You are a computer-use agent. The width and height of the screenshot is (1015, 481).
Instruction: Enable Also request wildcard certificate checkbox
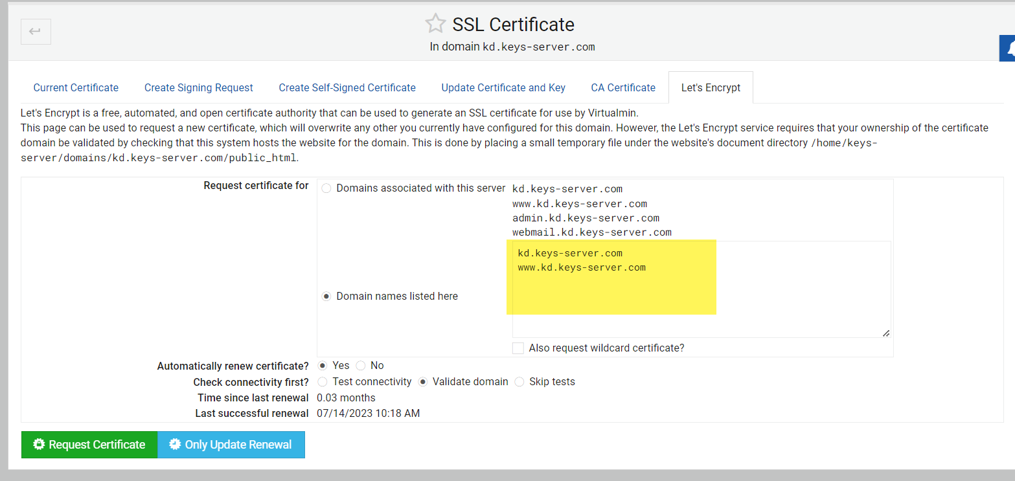click(x=518, y=348)
